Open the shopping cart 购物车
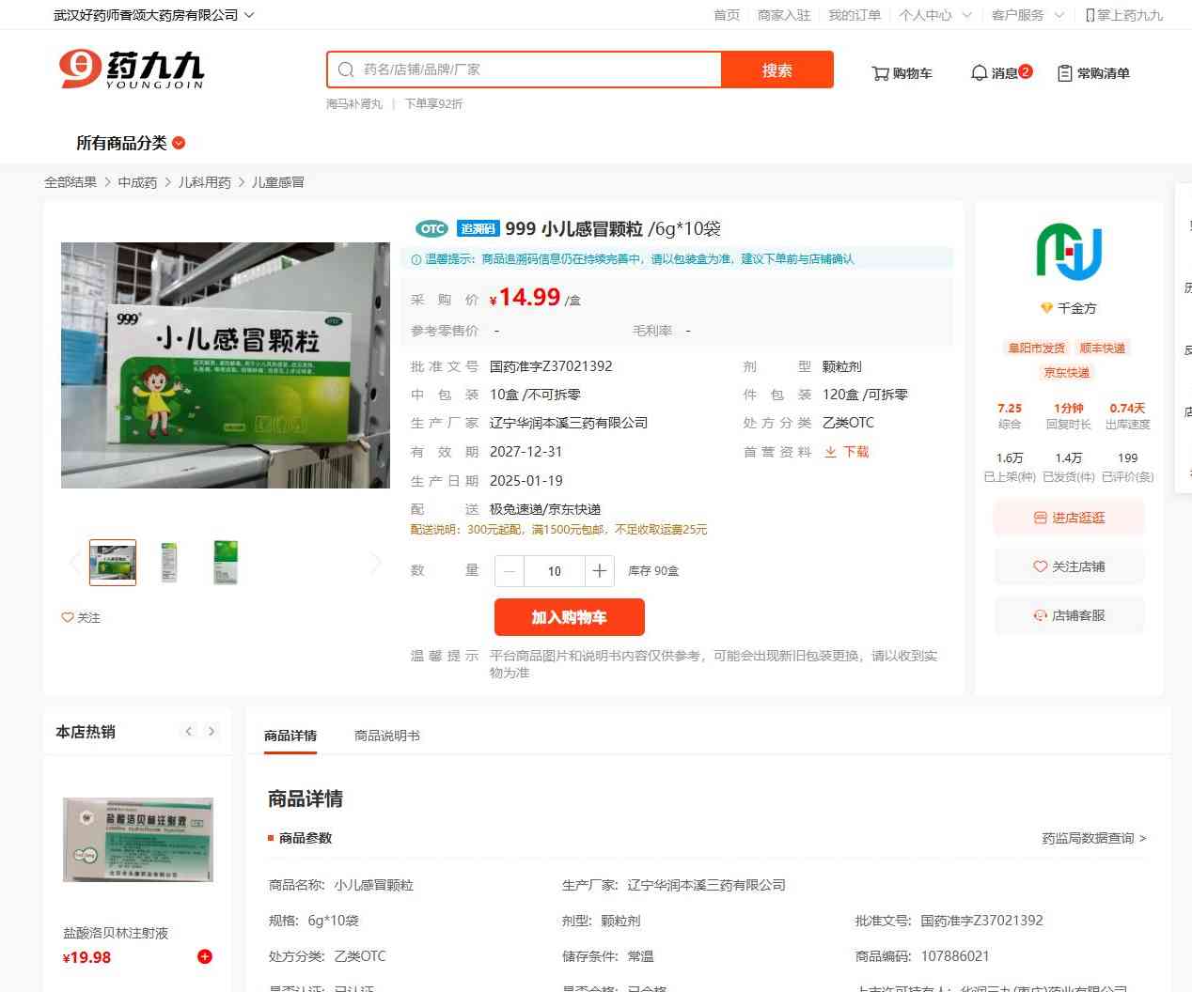The width and height of the screenshot is (1192, 992). point(902,73)
